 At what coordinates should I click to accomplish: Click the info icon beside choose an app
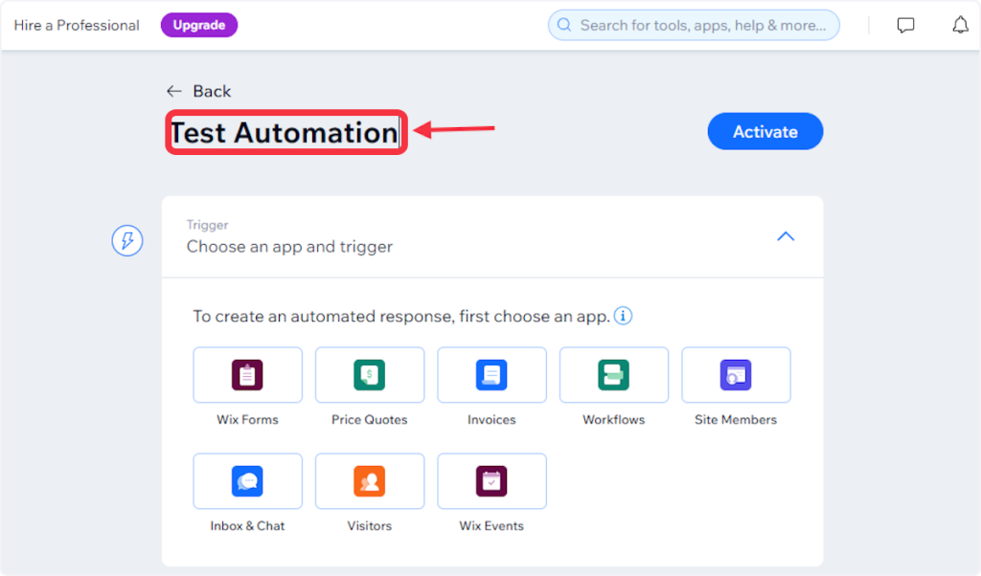click(x=623, y=316)
